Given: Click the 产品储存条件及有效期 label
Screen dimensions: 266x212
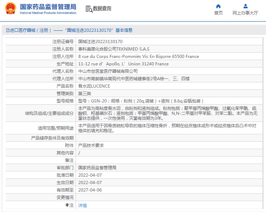Looking at the screenshot, I should (x=52, y=138).
